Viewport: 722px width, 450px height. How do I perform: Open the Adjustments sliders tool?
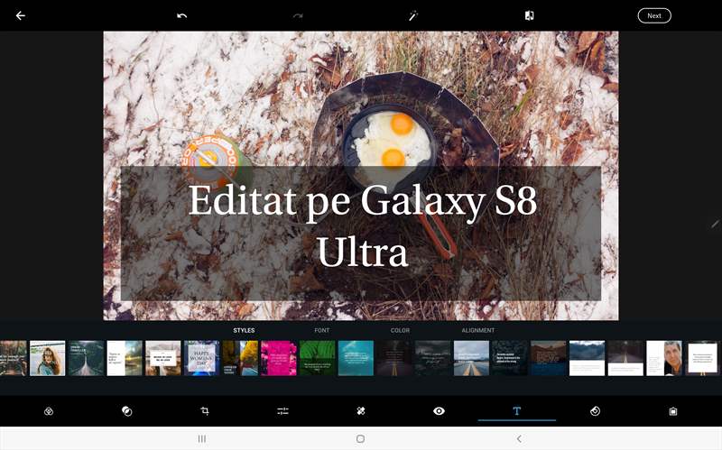282,411
